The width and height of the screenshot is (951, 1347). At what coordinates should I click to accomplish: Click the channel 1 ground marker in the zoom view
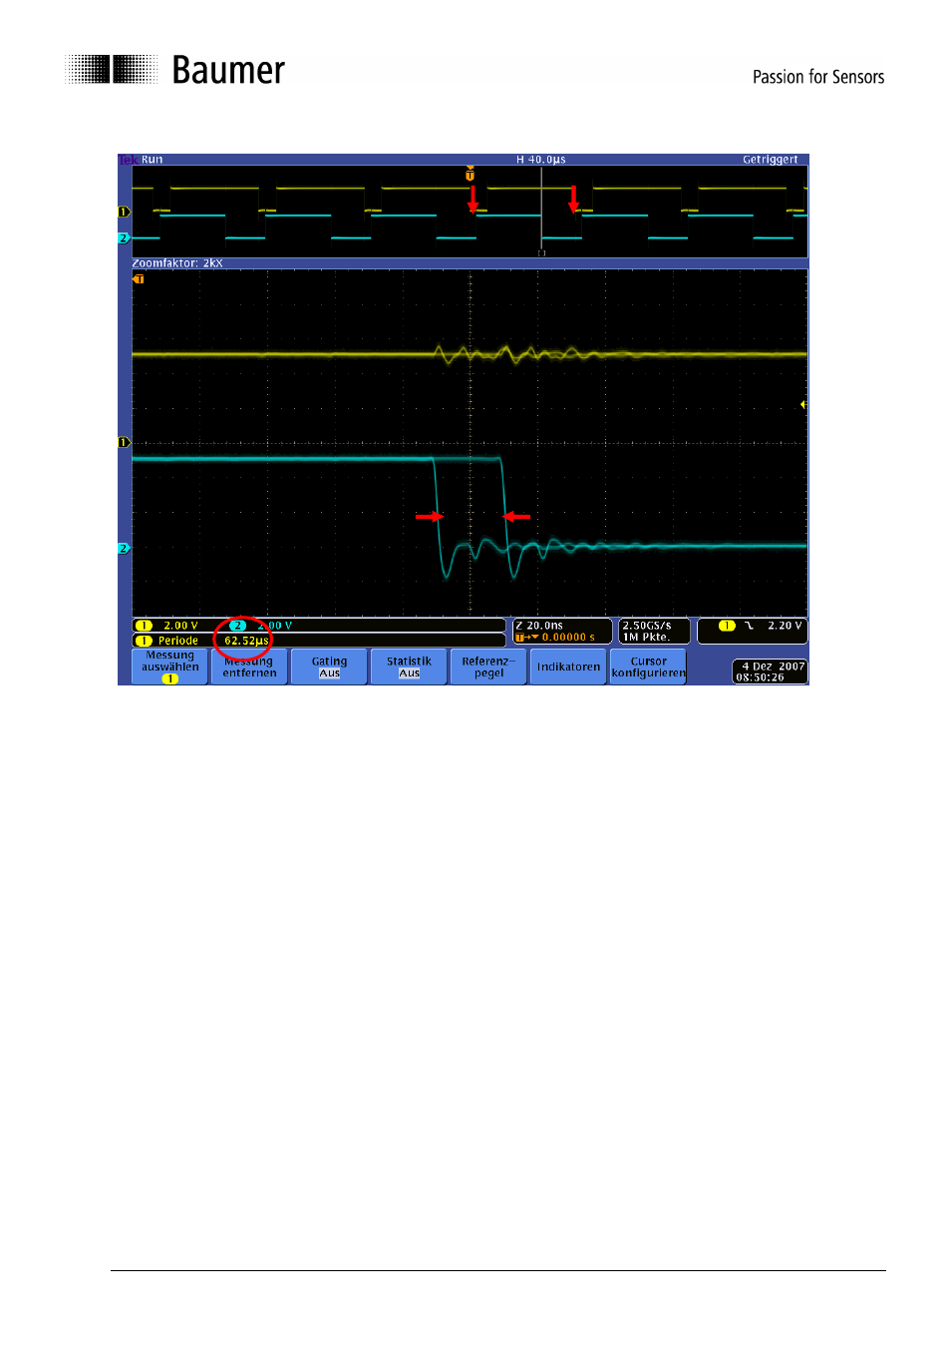click(x=125, y=442)
